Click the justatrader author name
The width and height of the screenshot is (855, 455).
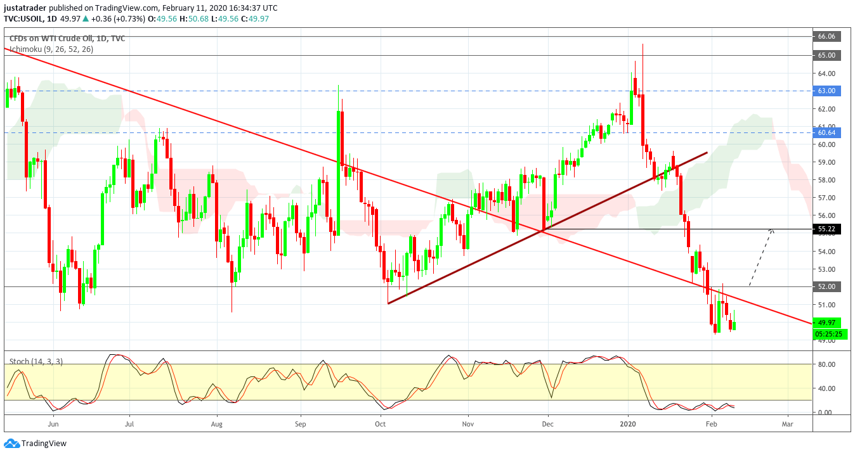26,8
